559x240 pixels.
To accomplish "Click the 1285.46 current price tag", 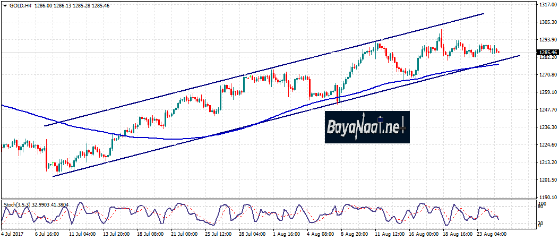I will (x=547, y=53).
